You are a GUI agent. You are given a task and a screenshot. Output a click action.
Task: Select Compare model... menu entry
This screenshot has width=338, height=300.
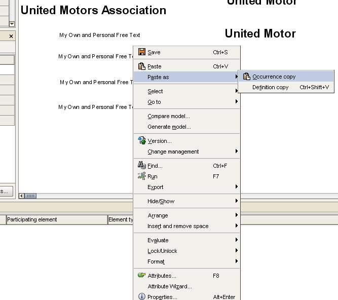coord(169,116)
